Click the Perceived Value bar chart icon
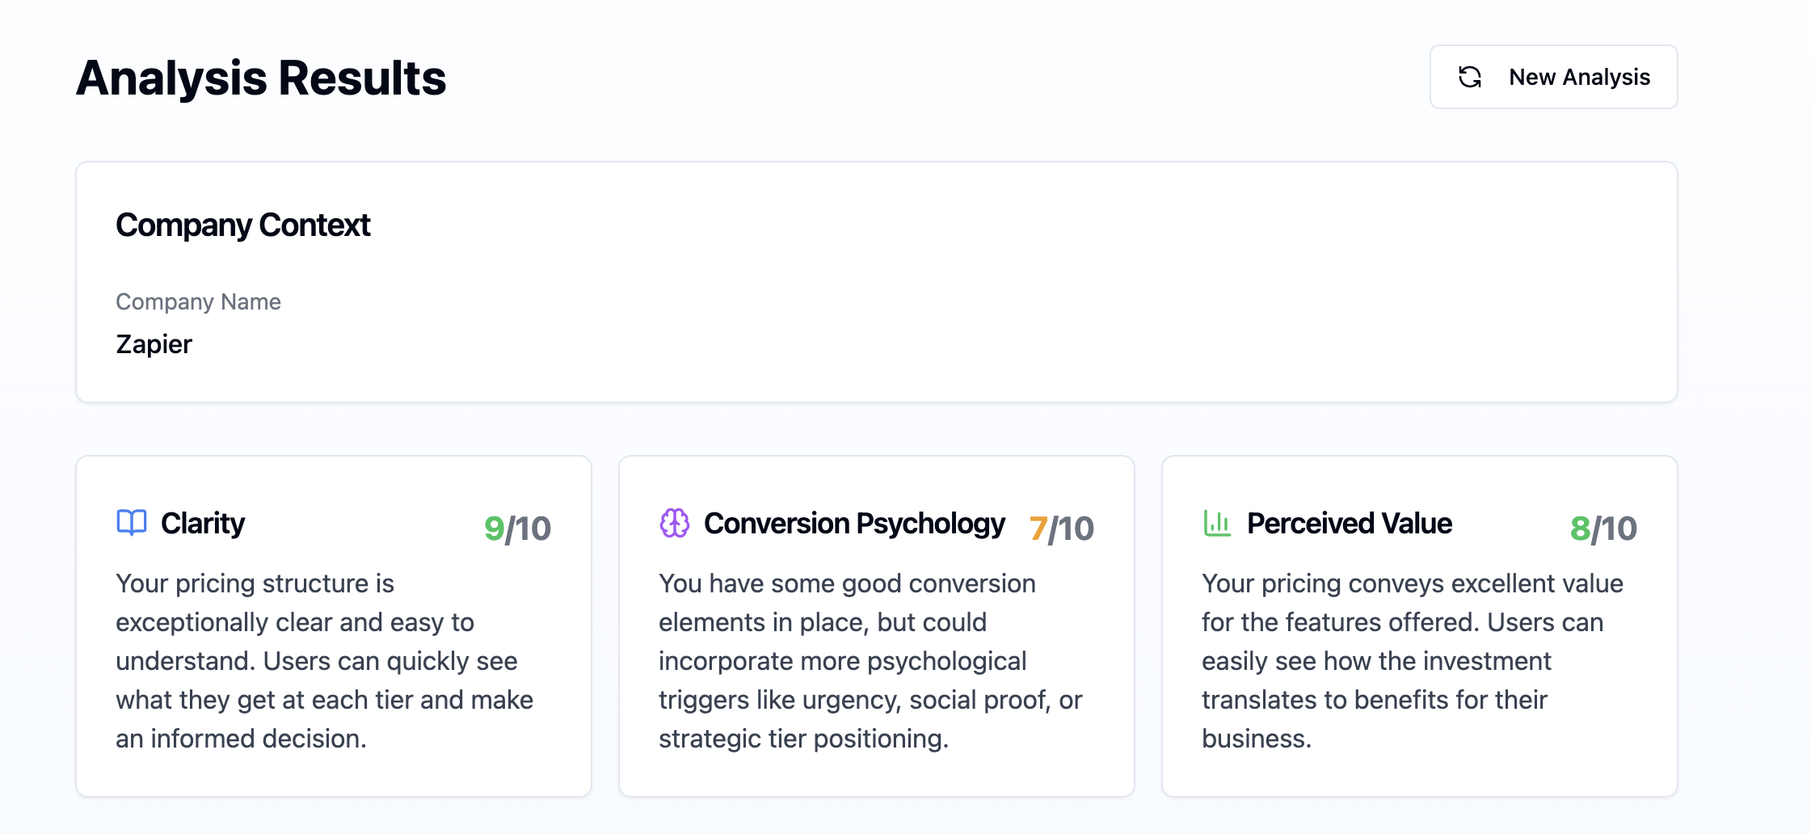The image size is (1811, 834). (x=1217, y=523)
